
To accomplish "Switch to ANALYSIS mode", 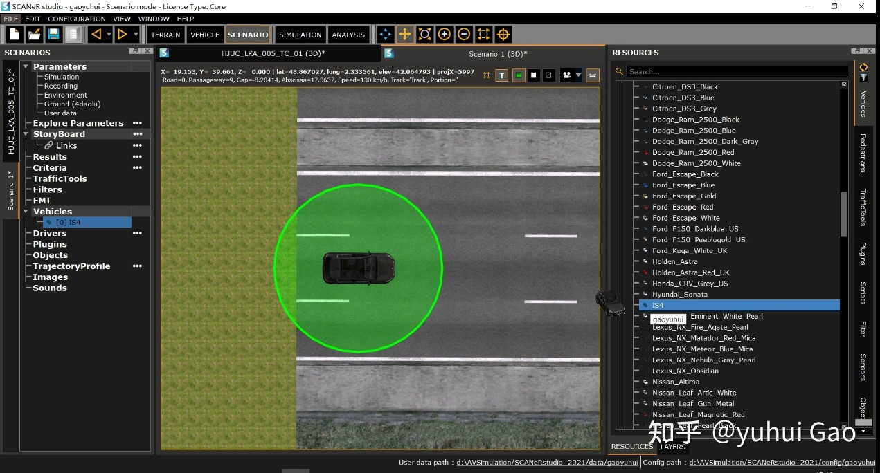I will (348, 35).
